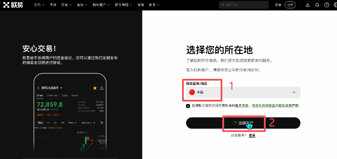Click the search magnifier icon

coord(223,5)
